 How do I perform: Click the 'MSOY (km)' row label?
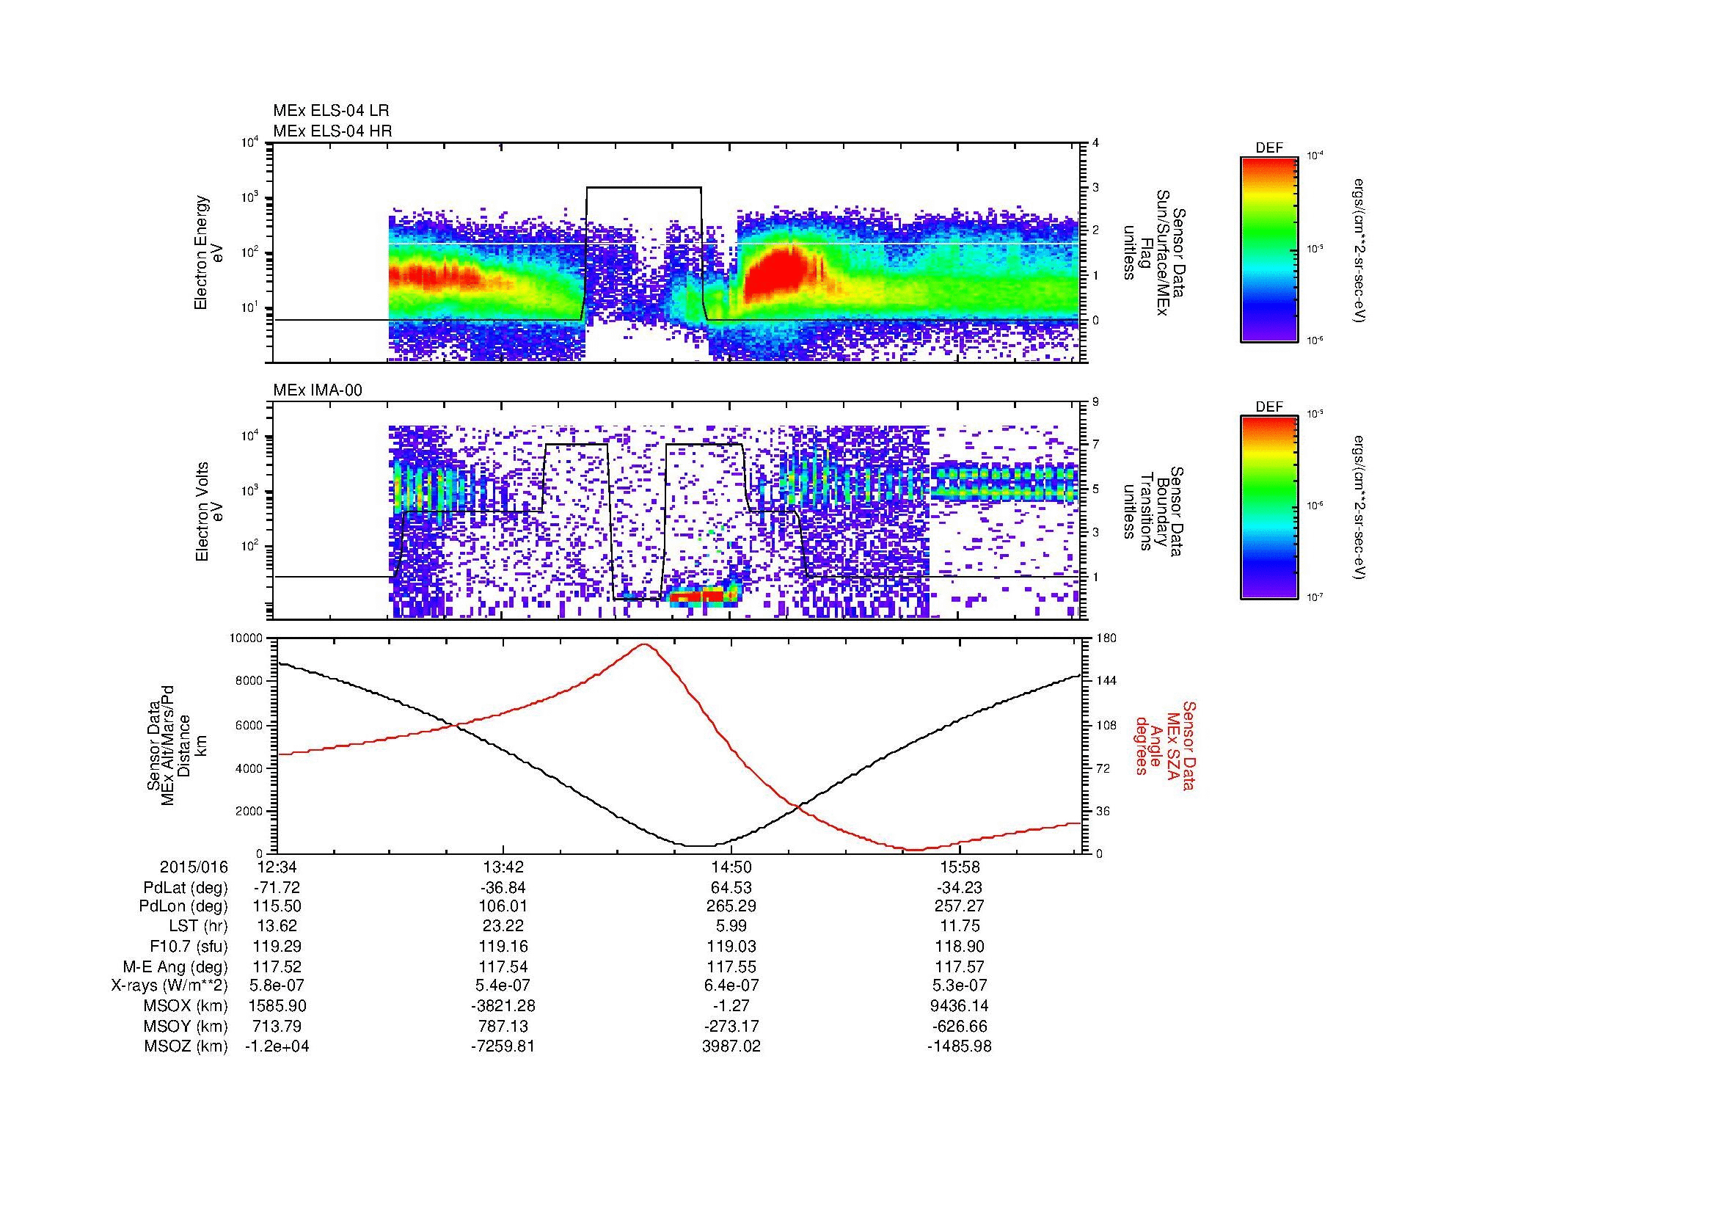pyautogui.click(x=186, y=1026)
